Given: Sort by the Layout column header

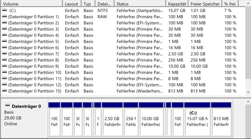Looking at the screenshot, I should point(72,4).
